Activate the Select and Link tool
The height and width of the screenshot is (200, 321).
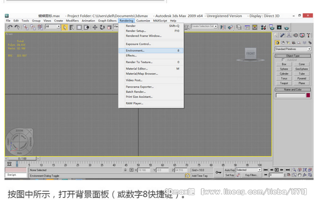25,27
